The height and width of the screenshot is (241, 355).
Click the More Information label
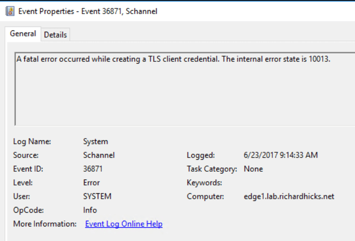pos(45,224)
